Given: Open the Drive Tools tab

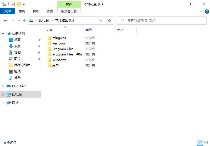Looking at the screenshot, I should click(69, 11).
